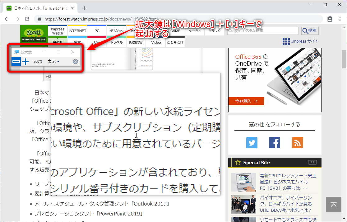Click the 今すぐ購入 purchase button in the ad

pos(246,101)
